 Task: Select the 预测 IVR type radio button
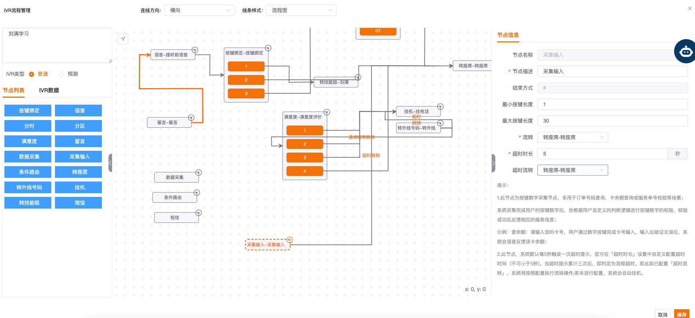62,74
